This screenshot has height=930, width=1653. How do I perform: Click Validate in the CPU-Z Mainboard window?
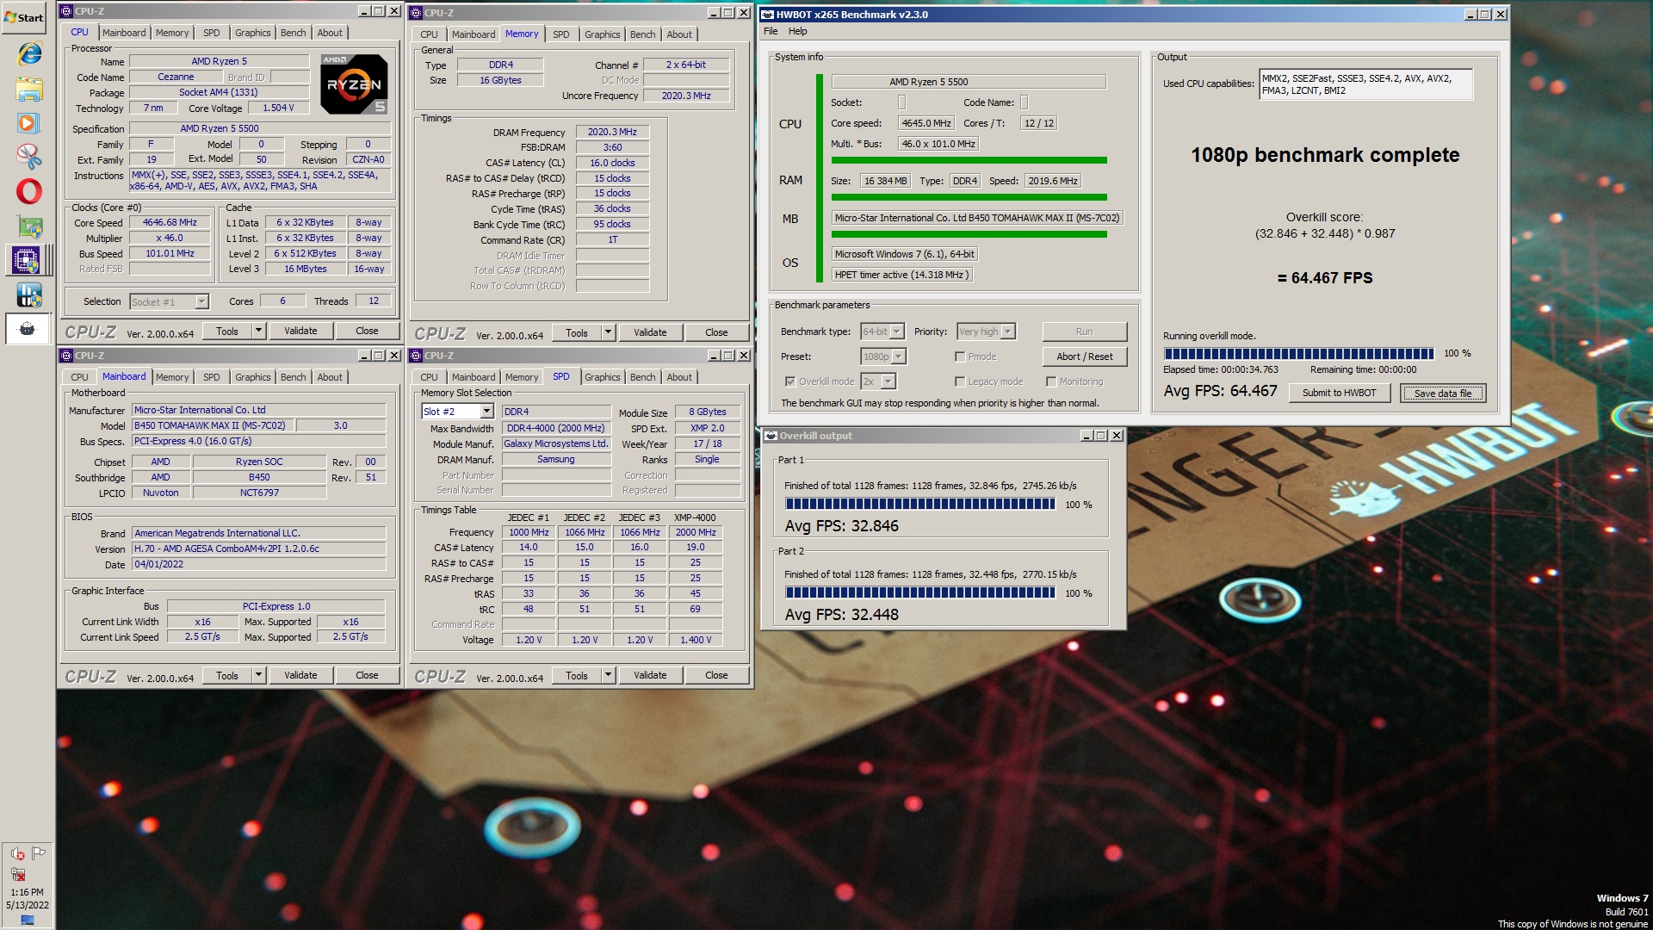click(300, 675)
